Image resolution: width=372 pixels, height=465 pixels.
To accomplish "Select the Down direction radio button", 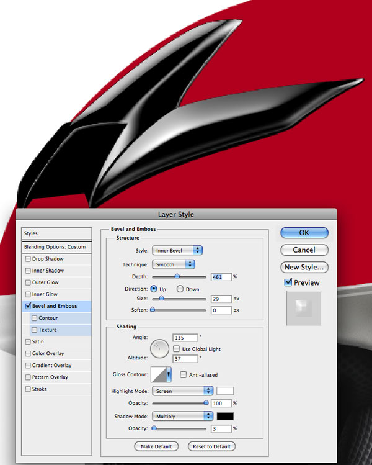I will point(180,289).
